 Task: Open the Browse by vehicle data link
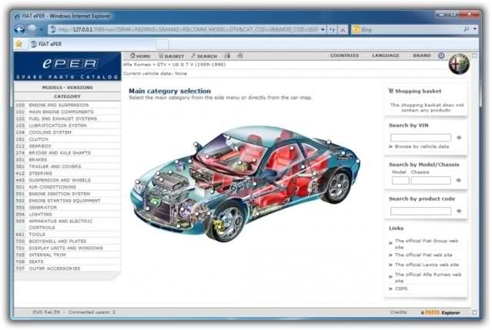pyautogui.click(x=422, y=146)
